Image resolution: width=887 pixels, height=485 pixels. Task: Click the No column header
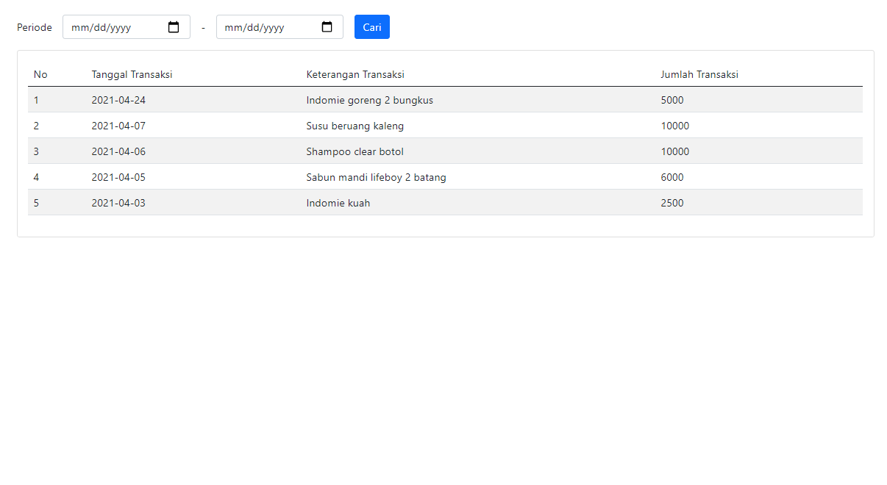(x=40, y=74)
